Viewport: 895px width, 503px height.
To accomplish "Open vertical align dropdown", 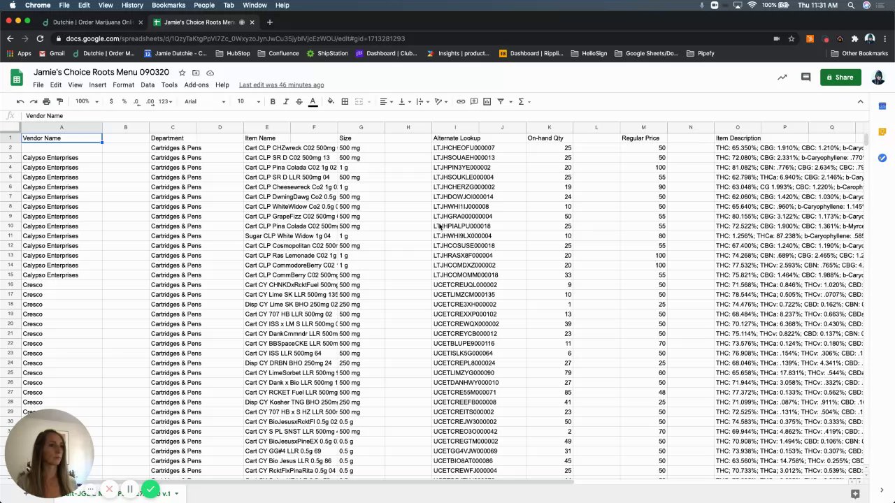I will pos(404,101).
